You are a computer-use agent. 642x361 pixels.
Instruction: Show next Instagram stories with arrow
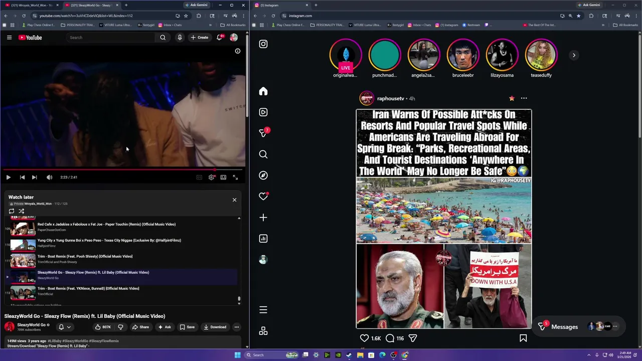(574, 55)
